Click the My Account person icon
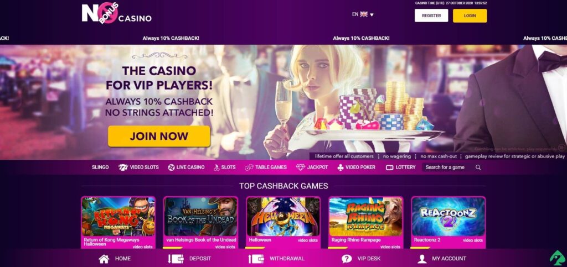567x267 pixels. click(421, 259)
